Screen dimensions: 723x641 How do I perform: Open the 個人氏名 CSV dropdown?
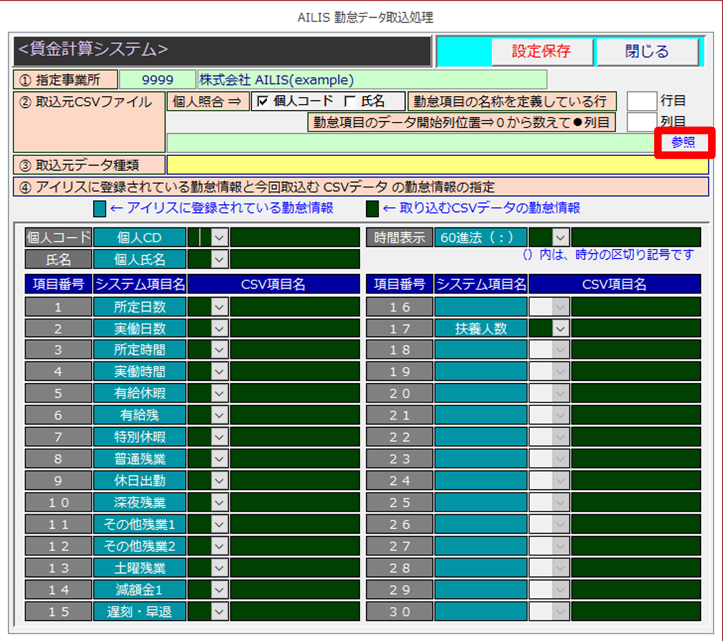point(219,259)
